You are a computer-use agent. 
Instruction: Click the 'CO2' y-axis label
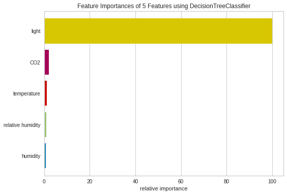click(35, 62)
